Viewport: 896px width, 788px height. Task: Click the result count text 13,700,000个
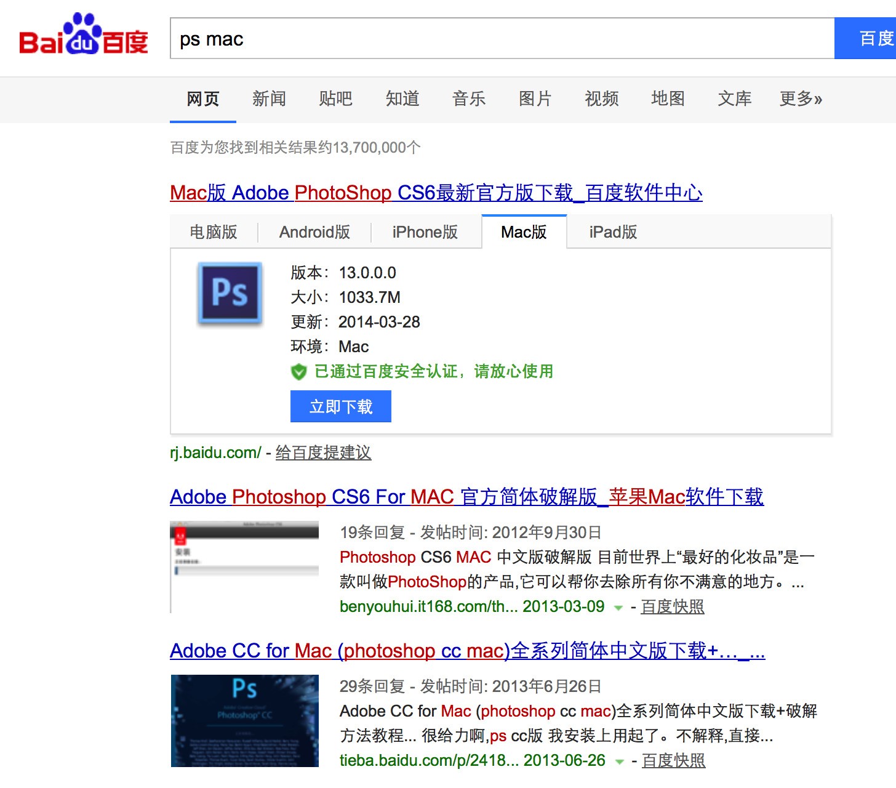pyautogui.click(x=377, y=148)
